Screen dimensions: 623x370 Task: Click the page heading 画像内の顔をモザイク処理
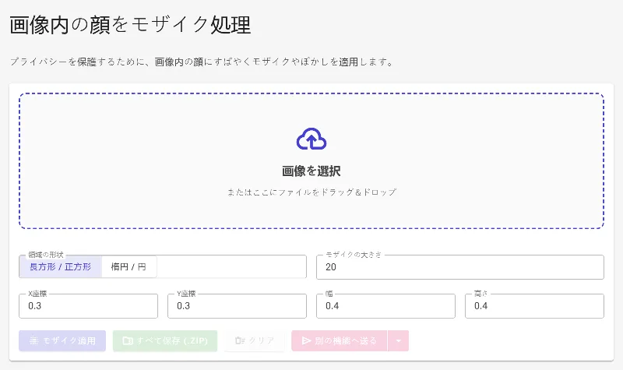(130, 25)
